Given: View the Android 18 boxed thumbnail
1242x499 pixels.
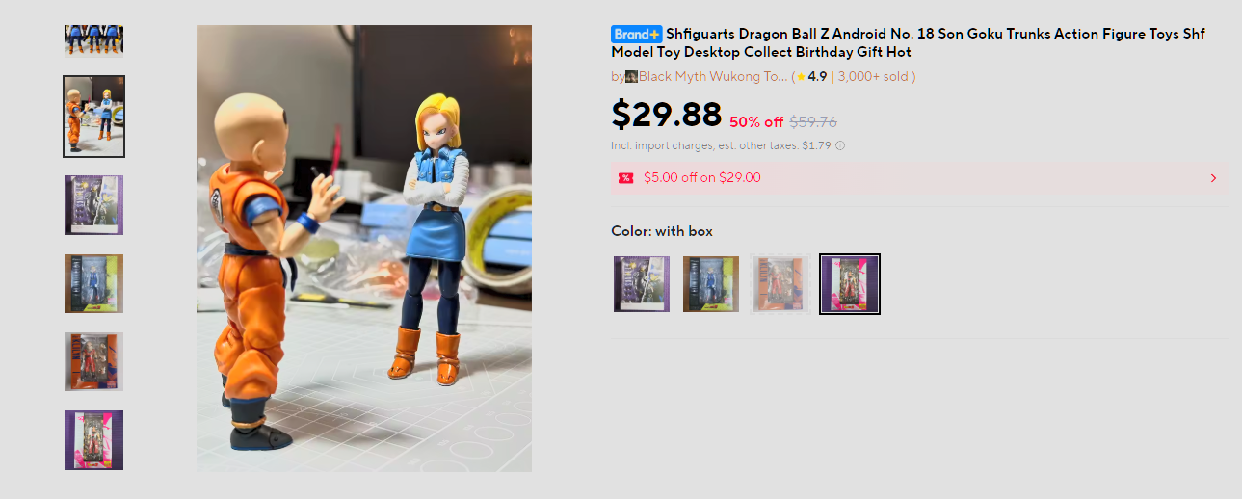Looking at the screenshot, I should point(94,283).
